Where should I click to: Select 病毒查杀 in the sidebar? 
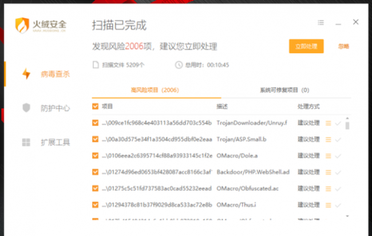coord(56,74)
